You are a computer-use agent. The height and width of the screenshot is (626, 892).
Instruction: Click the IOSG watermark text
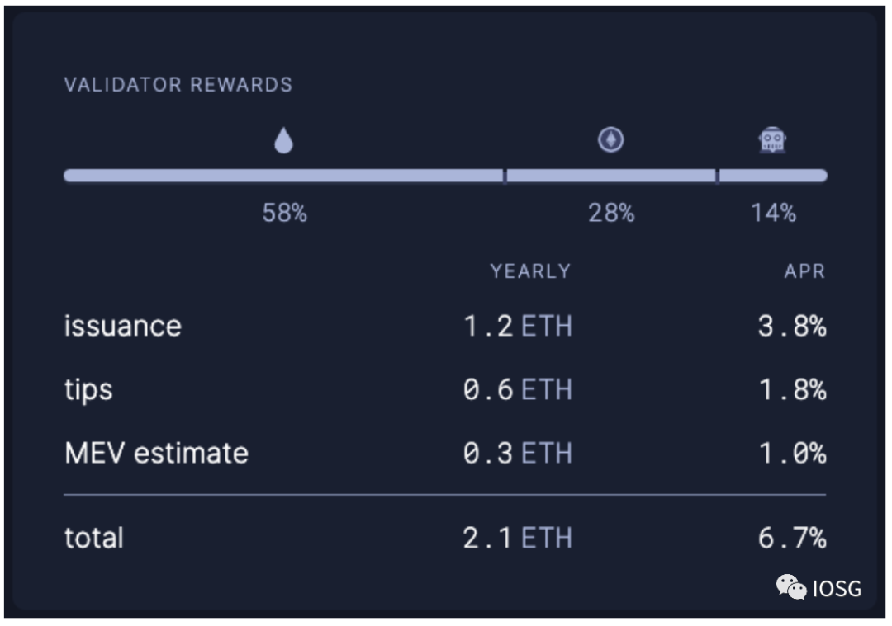[837, 589]
